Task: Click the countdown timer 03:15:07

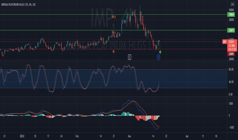Action: click(232, 49)
